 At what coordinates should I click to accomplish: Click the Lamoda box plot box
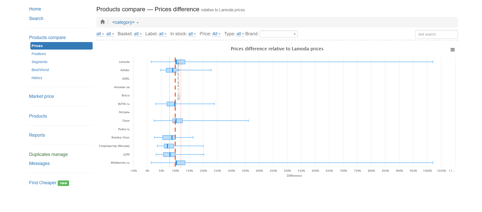(180, 62)
